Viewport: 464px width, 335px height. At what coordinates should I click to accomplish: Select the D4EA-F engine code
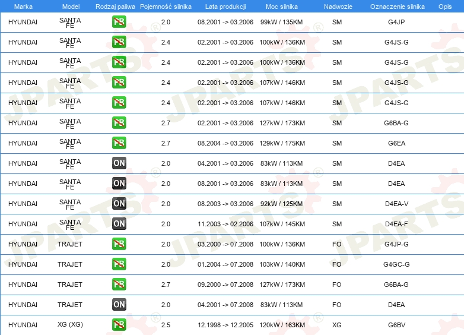coord(396,224)
